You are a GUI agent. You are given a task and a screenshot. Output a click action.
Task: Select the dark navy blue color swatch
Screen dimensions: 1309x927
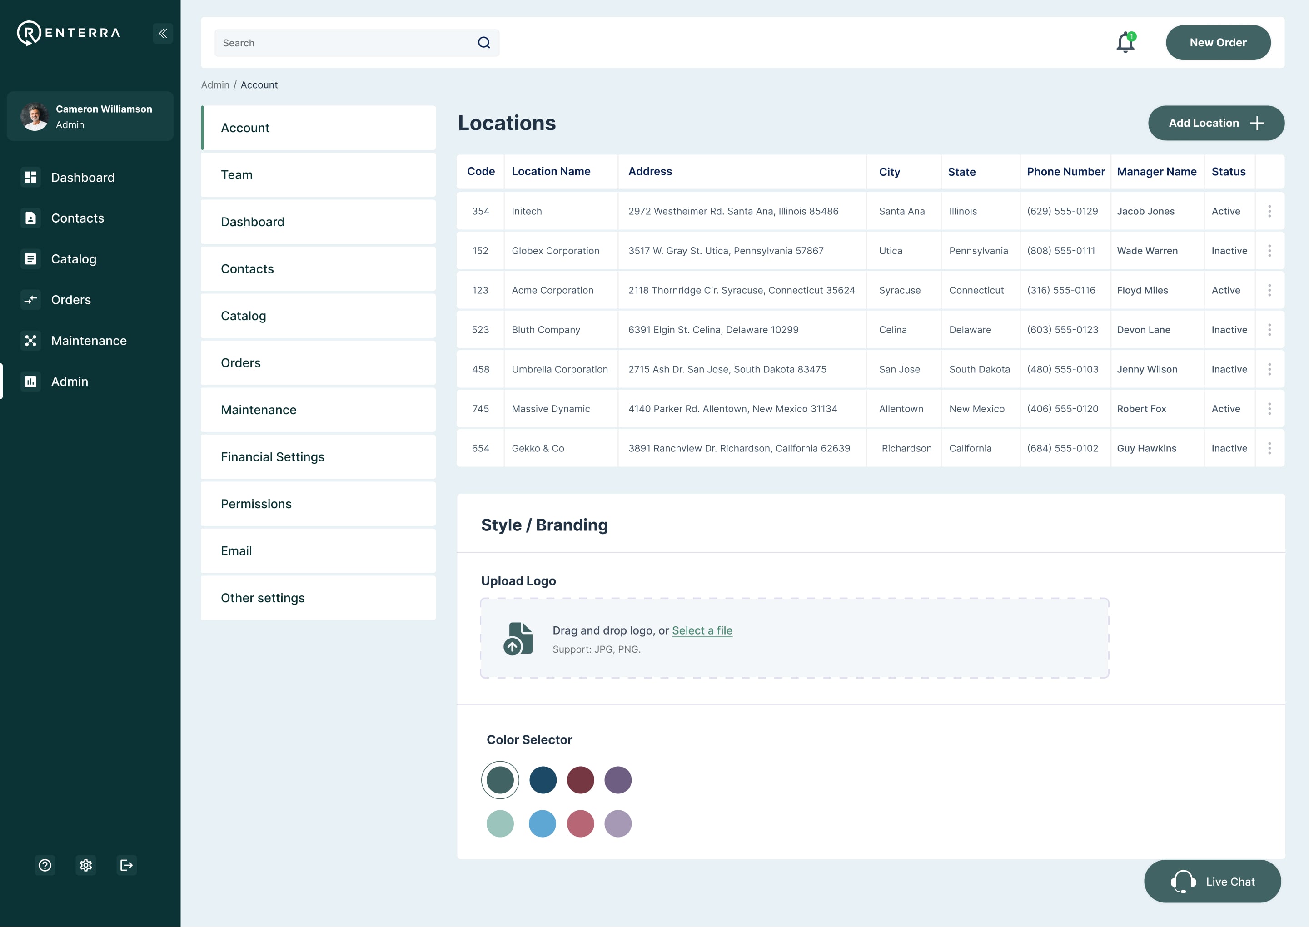pyautogui.click(x=543, y=780)
